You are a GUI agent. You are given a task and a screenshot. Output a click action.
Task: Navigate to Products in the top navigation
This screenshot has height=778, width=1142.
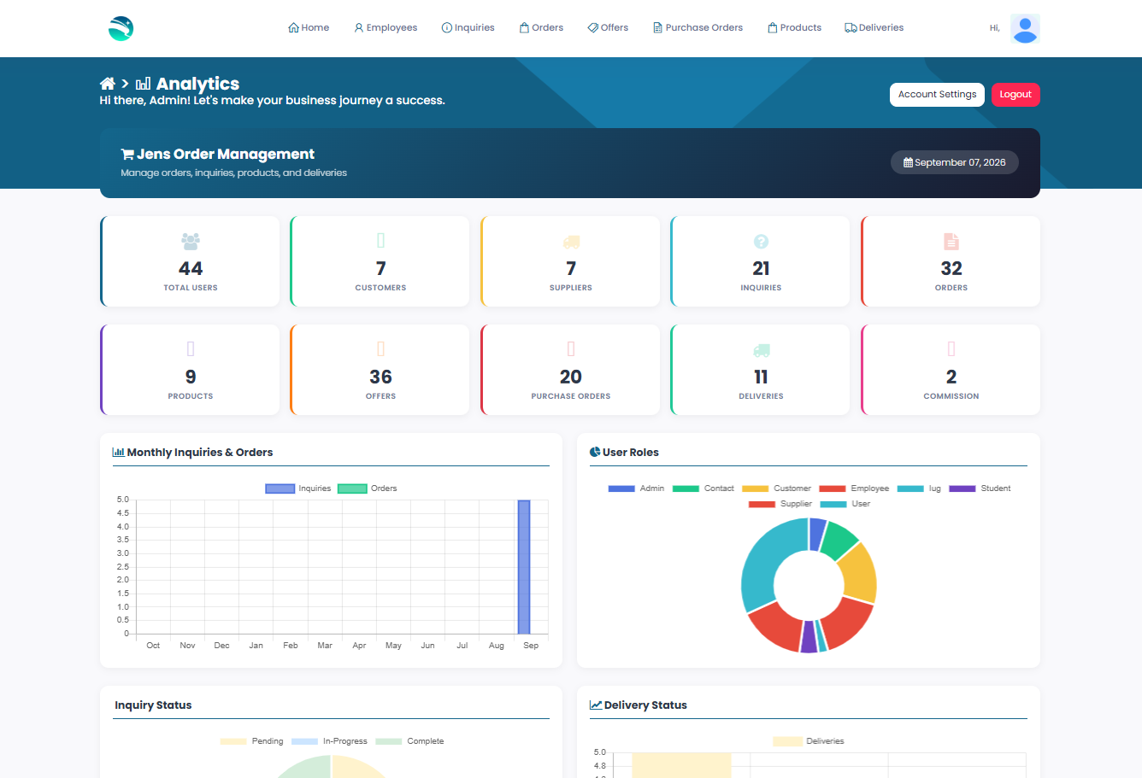(x=794, y=28)
